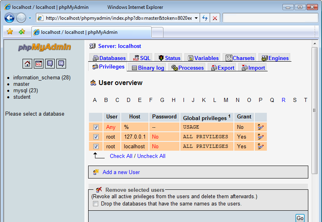This screenshot has height=222, width=322.
Task: Click the browser Back arrow button
Action: [9, 18]
